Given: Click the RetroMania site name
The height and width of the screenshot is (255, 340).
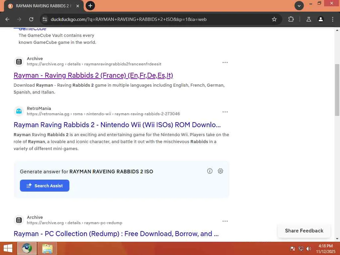Looking at the screenshot, I should 39,109.
